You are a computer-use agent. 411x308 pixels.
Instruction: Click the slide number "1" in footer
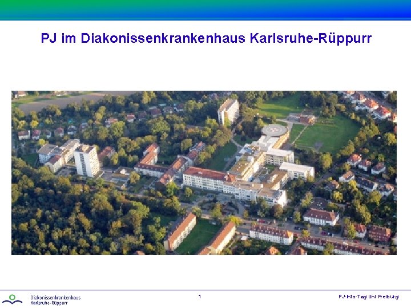coord(200,297)
